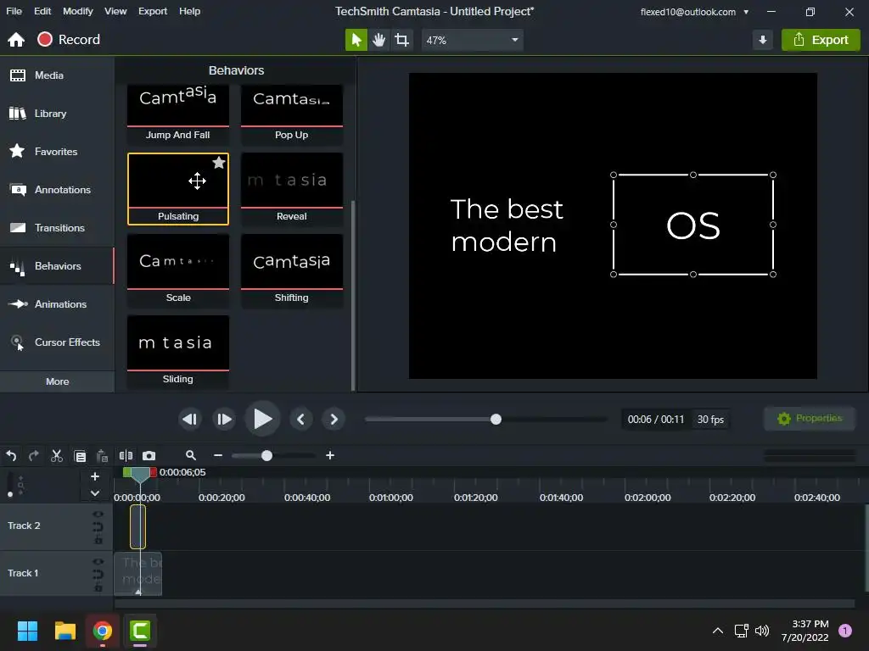The height and width of the screenshot is (651, 869).
Task: Open the Cursor Effects tab
Action: pos(57,342)
